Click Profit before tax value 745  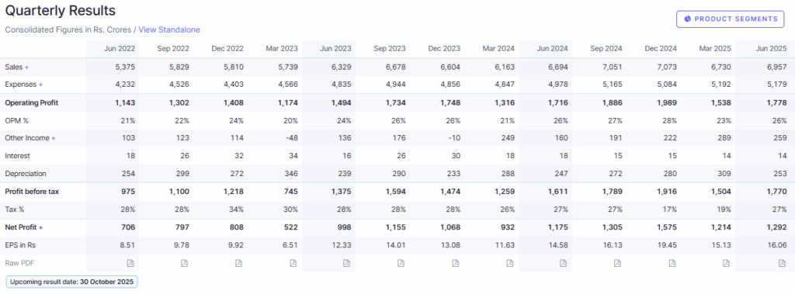pyautogui.click(x=291, y=192)
